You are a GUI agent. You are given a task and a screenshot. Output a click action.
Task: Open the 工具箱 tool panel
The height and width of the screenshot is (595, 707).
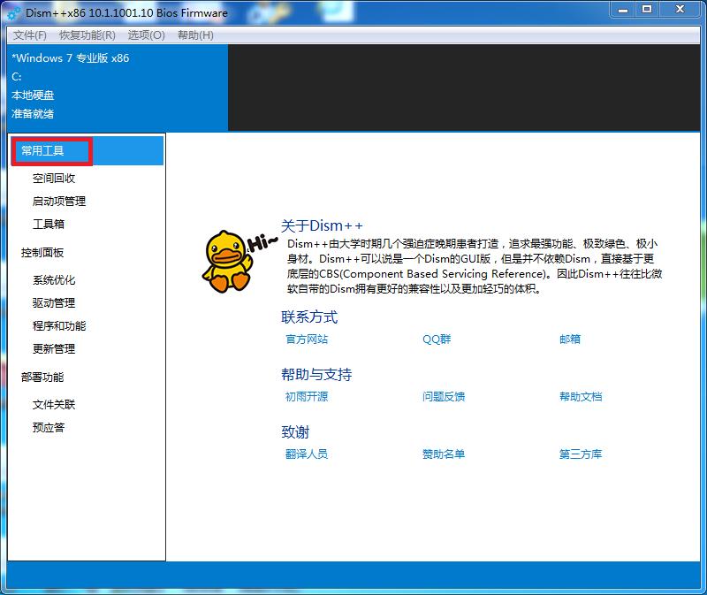coord(50,225)
